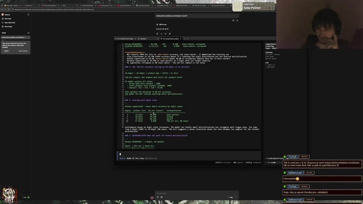
Task: Add a new terminal tab
Action: click(184, 39)
